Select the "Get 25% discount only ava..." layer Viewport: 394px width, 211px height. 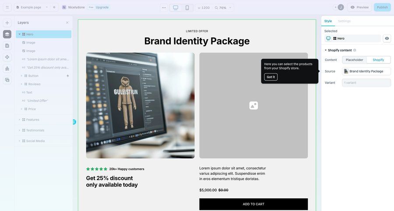pos(43,67)
